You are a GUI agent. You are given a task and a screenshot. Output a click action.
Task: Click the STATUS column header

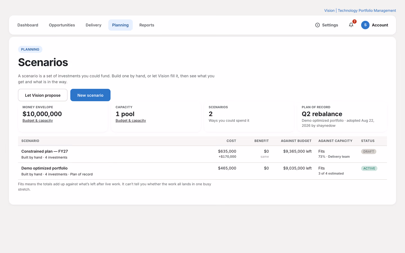(368, 141)
